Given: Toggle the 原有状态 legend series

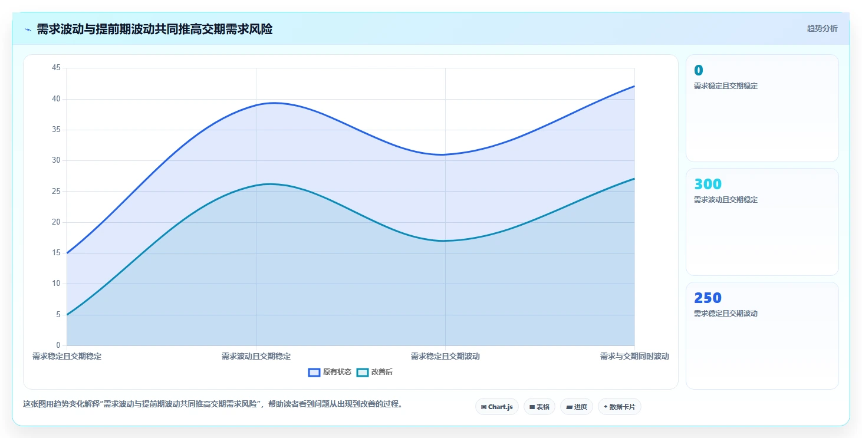Looking at the screenshot, I should pyautogui.click(x=330, y=372).
